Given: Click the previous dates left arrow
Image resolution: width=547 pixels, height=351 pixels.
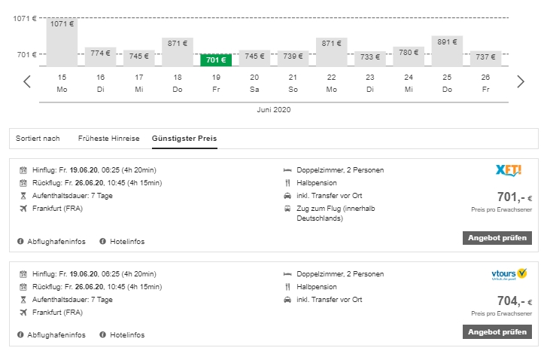Looking at the screenshot, I should click(27, 81).
